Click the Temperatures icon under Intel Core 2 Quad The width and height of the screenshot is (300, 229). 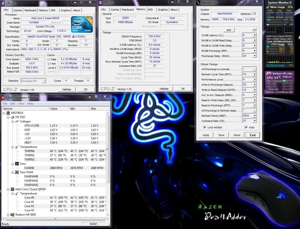[x=17, y=193]
